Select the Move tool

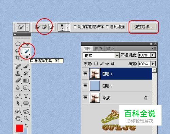[x=26, y=43]
